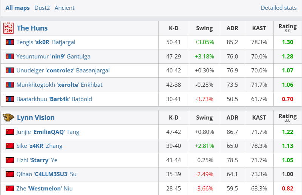The height and width of the screenshot is (195, 302).
Task: Switch to the Dust2 map tab
Action: (x=42, y=8)
